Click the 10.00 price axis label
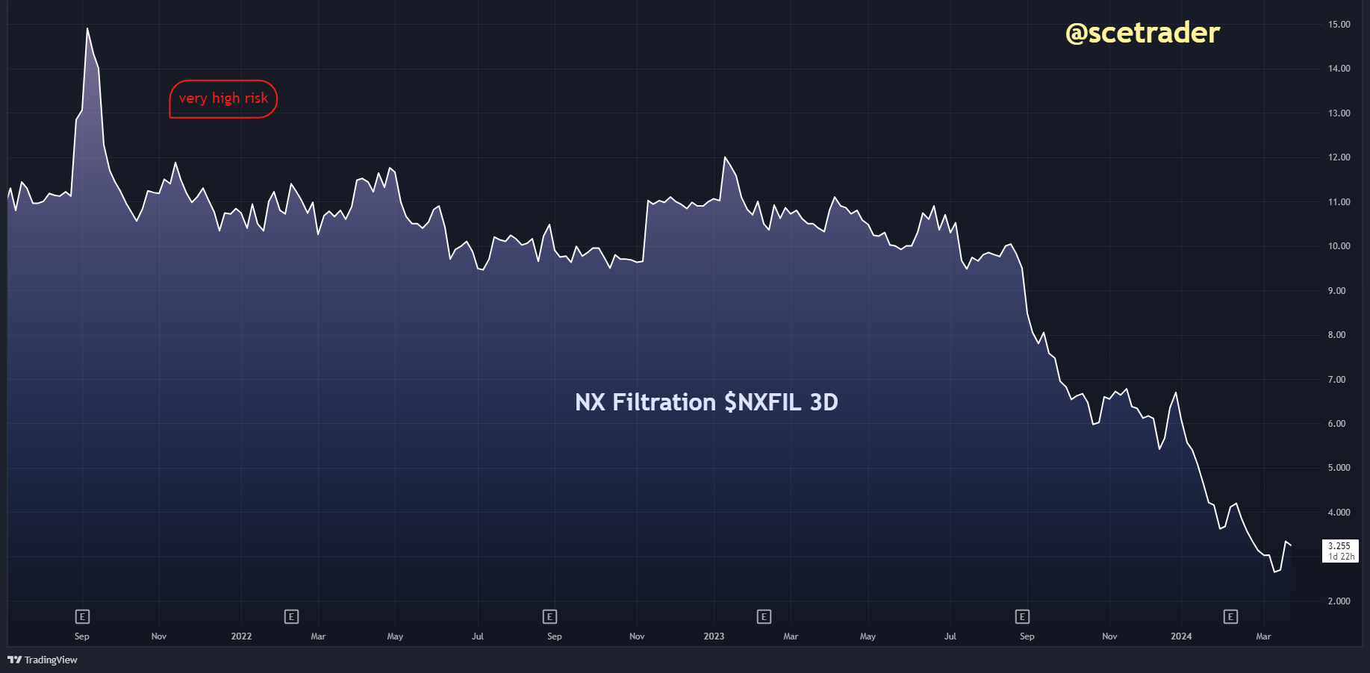This screenshot has width=1370, height=673. [1339, 246]
